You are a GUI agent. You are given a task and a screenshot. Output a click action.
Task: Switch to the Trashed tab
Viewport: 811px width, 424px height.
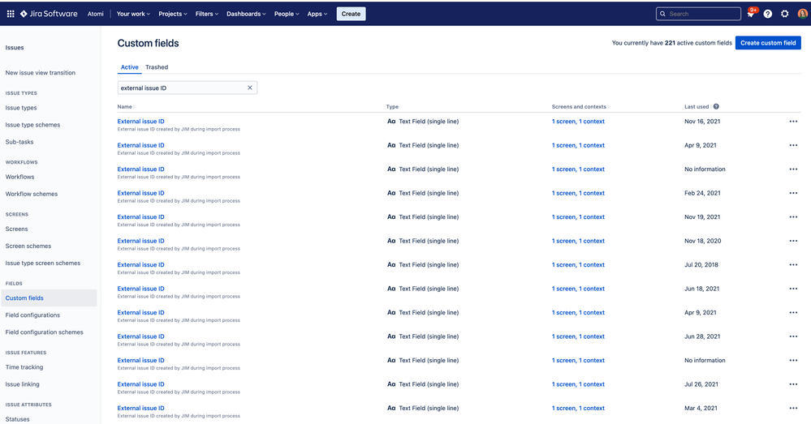pos(157,67)
